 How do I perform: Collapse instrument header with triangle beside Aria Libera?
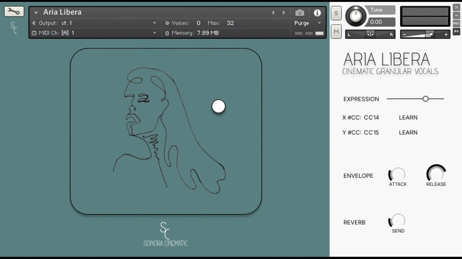[x=36, y=13]
